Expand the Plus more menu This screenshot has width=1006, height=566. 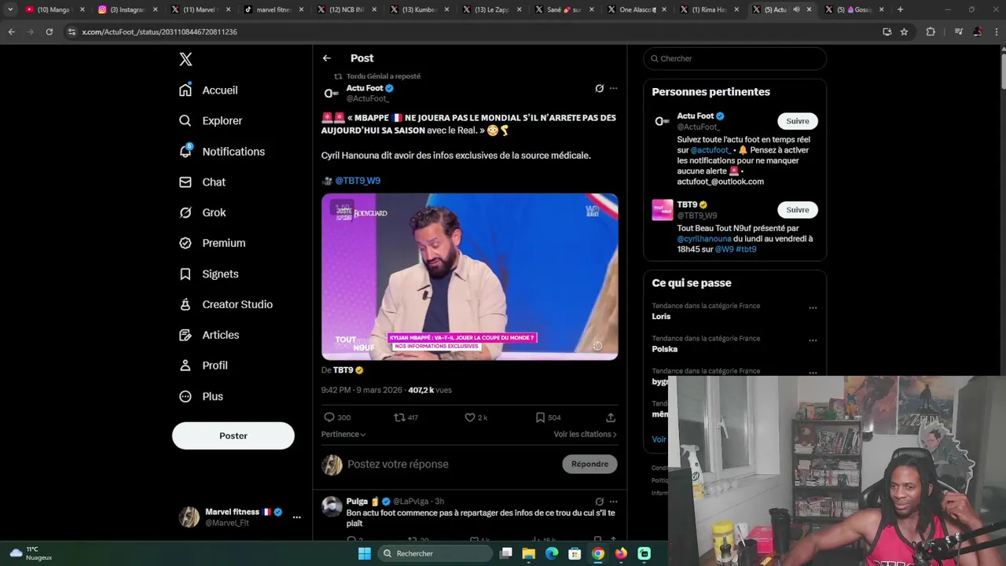coord(201,397)
